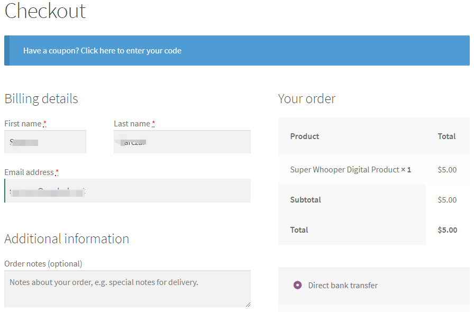Click the required asterisk beside Email address
The width and height of the screenshot is (474, 312).
click(57, 172)
